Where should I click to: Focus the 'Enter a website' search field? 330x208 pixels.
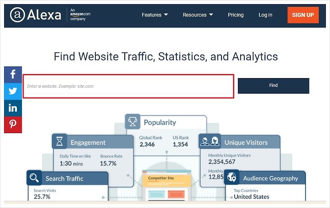click(x=128, y=86)
